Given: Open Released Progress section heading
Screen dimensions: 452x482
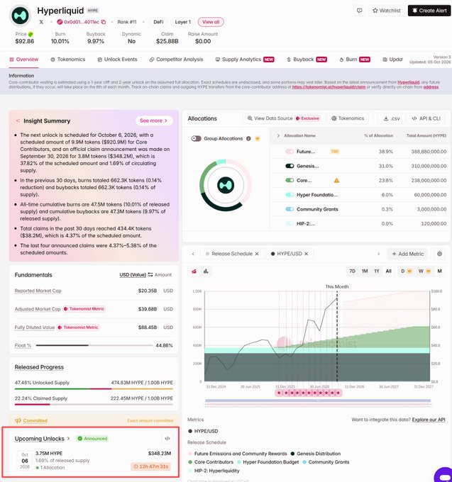Looking at the screenshot, I should 39,367.
